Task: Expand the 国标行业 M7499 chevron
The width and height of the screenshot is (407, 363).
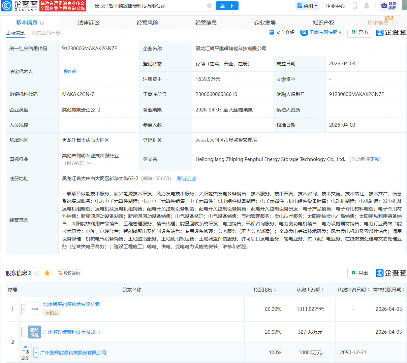Action: (x=89, y=163)
